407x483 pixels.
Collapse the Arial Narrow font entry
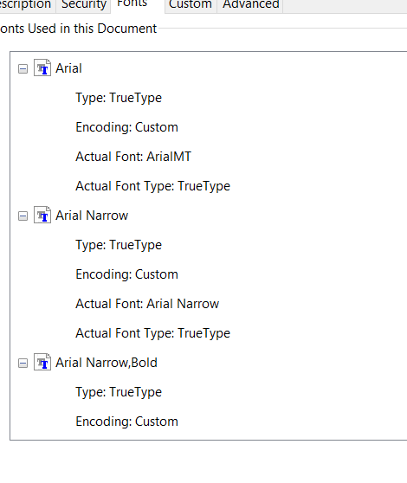click(x=23, y=216)
